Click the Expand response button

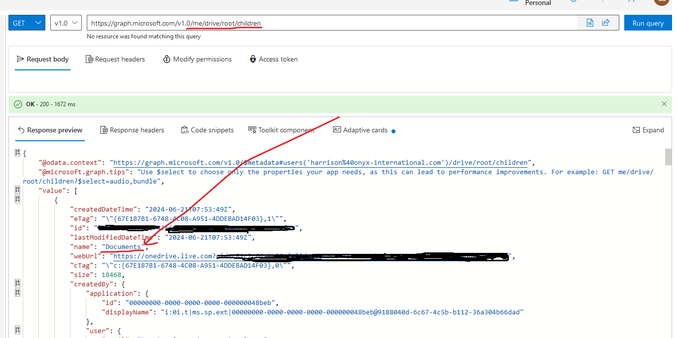pyautogui.click(x=648, y=130)
